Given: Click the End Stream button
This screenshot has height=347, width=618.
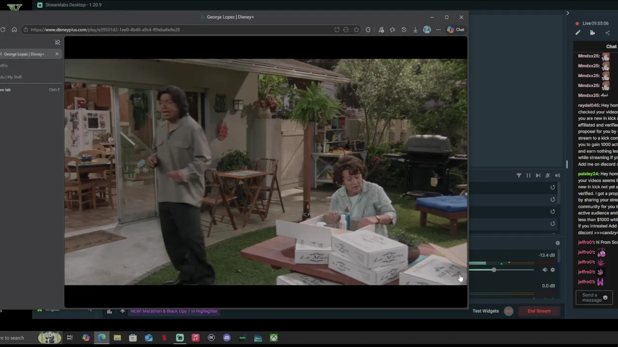Looking at the screenshot, I should pos(539,311).
